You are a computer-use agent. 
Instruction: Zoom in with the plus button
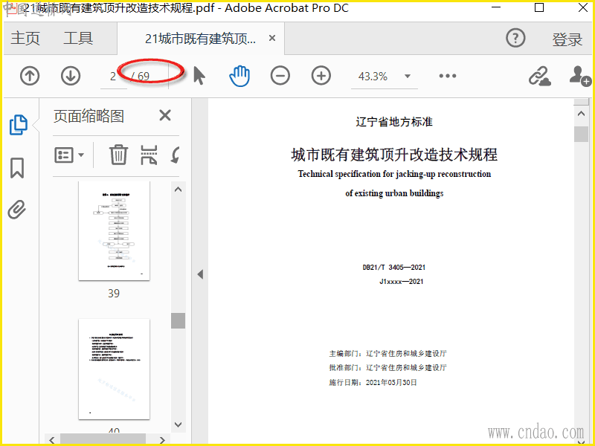click(x=321, y=76)
